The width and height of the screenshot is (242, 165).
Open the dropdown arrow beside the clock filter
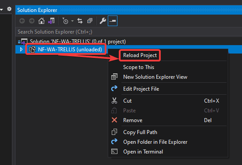72,21
